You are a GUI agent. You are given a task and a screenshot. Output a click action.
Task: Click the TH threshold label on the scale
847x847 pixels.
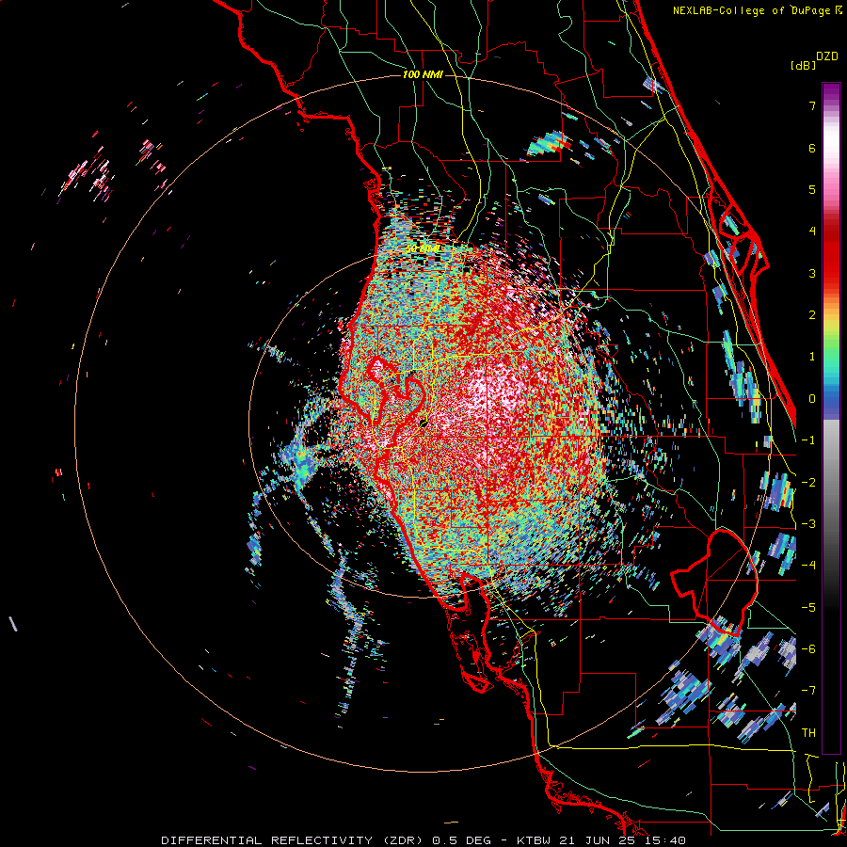click(808, 733)
